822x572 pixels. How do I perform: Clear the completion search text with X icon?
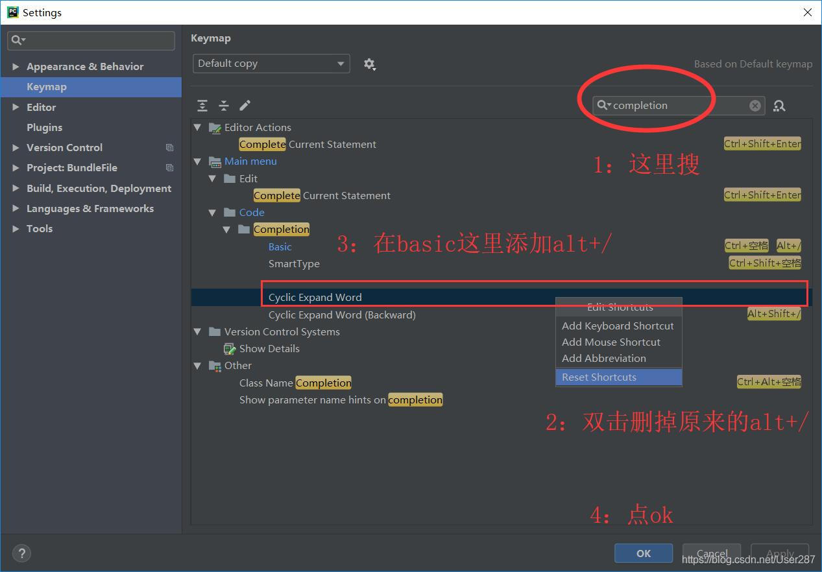tap(755, 106)
